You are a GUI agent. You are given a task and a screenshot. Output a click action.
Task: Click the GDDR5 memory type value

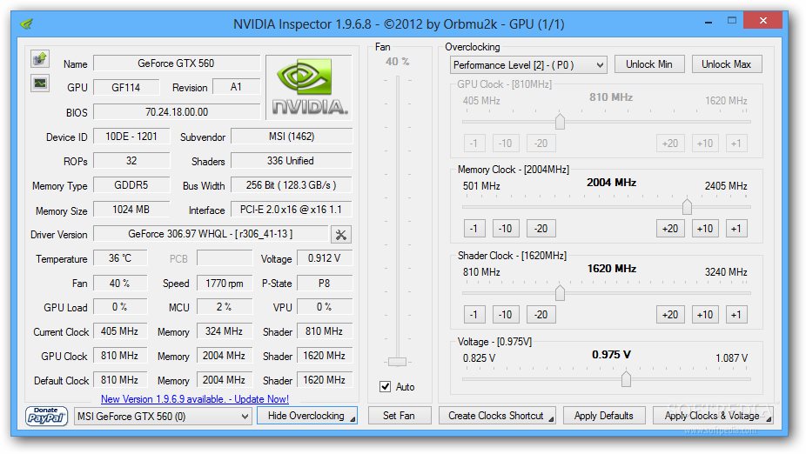tap(131, 185)
